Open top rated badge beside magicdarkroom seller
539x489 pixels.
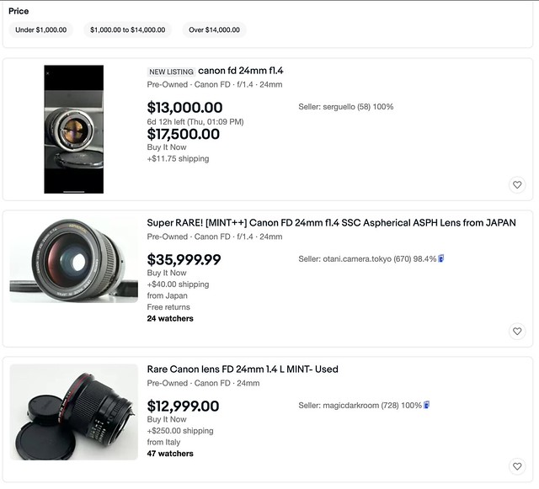pos(426,405)
